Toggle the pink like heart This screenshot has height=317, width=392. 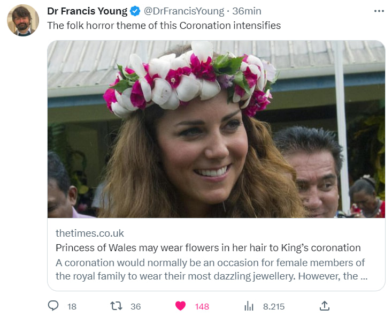point(181,306)
